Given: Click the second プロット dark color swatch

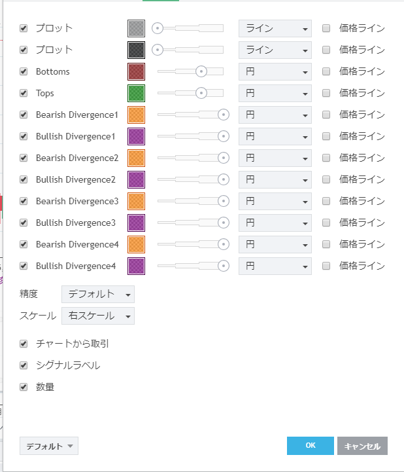Looking at the screenshot, I should click(136, 50).
